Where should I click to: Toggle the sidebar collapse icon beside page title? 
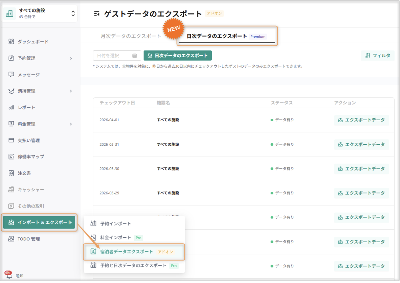click(x=97, y=14)
